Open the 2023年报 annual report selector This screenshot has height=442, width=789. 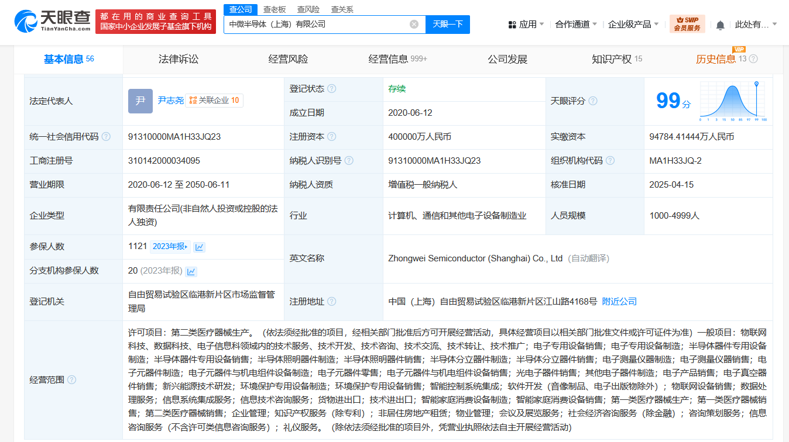pos(170,247)
